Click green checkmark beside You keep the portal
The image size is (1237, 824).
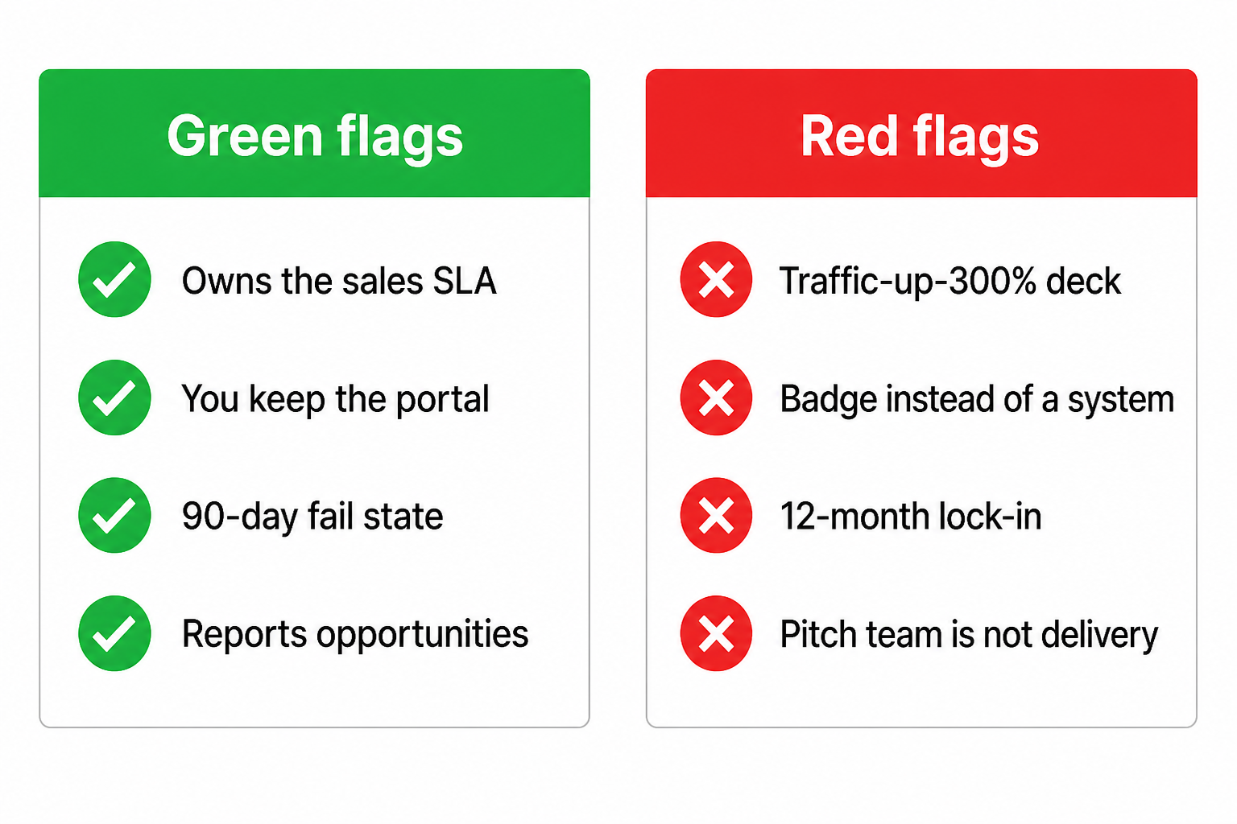pyautogui.click(x=114, y=398)
